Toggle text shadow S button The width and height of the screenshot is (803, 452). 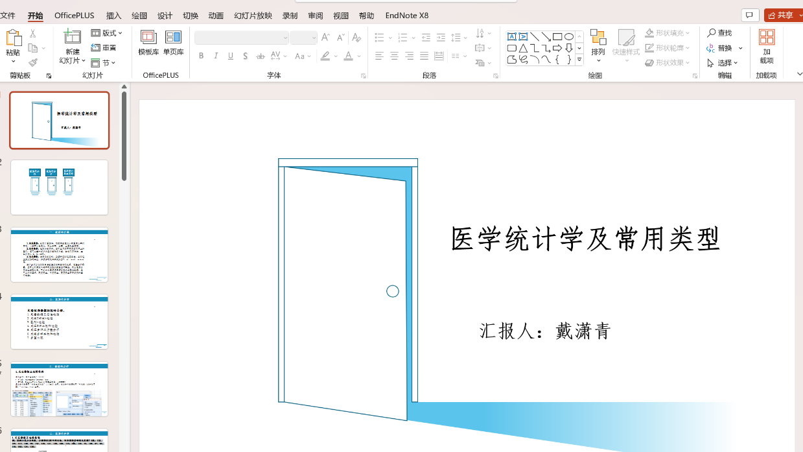tap(246, 56)
